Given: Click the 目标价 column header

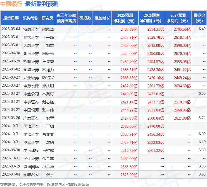Looking at the screenshot, I should coord(199,18).
